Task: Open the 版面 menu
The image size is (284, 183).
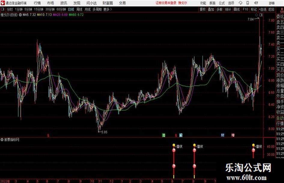Action: point(212,3)
